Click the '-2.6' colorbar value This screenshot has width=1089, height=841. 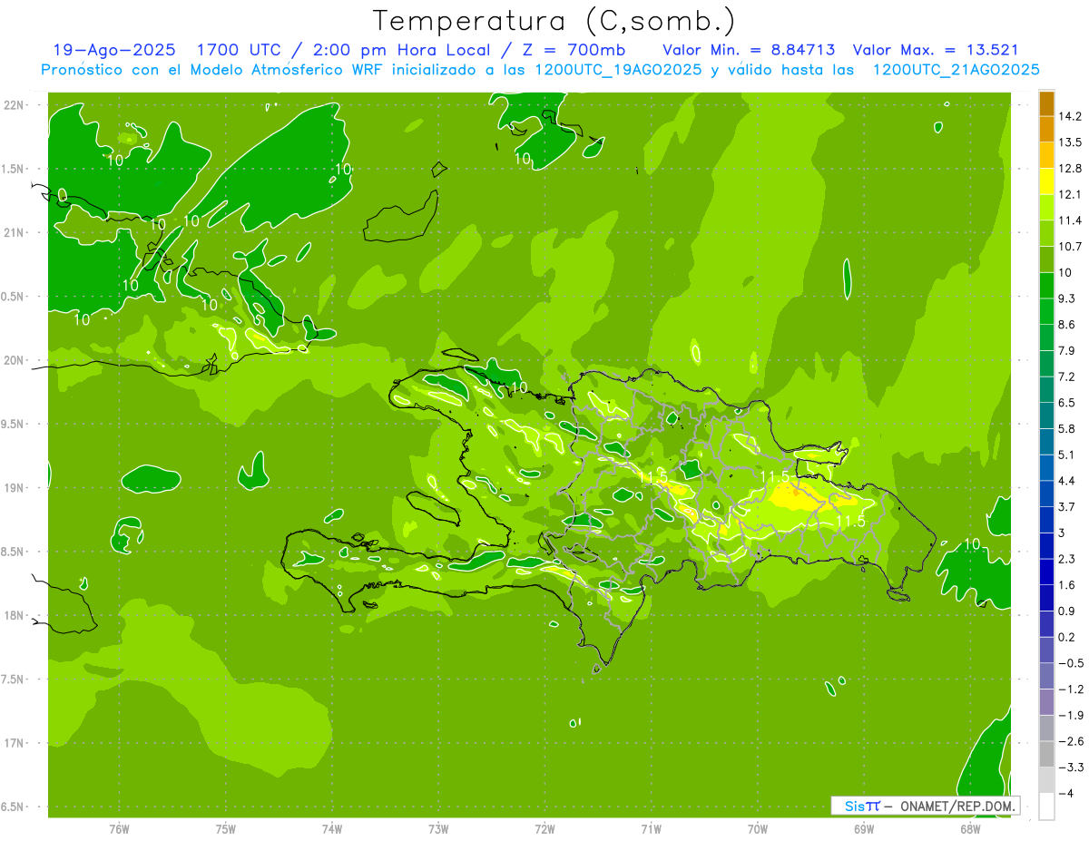(x=1070, y=741)
